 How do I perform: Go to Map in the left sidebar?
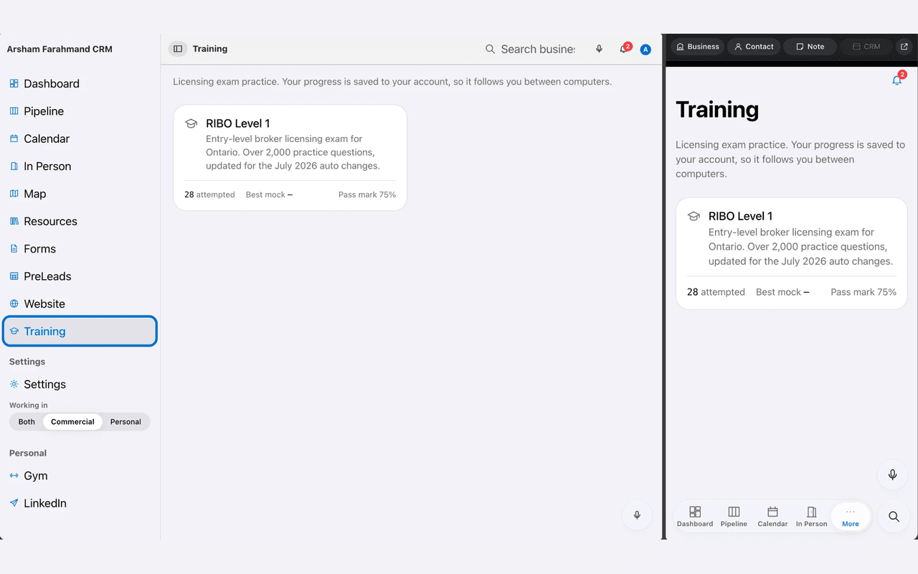pyautogui.click(x=80, y=194)
